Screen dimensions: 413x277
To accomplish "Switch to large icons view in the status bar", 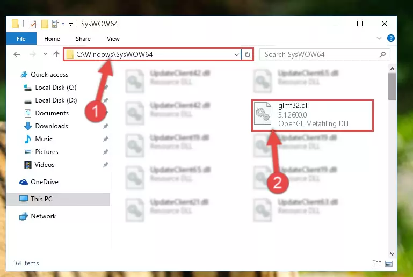I will tap(389, 264).
